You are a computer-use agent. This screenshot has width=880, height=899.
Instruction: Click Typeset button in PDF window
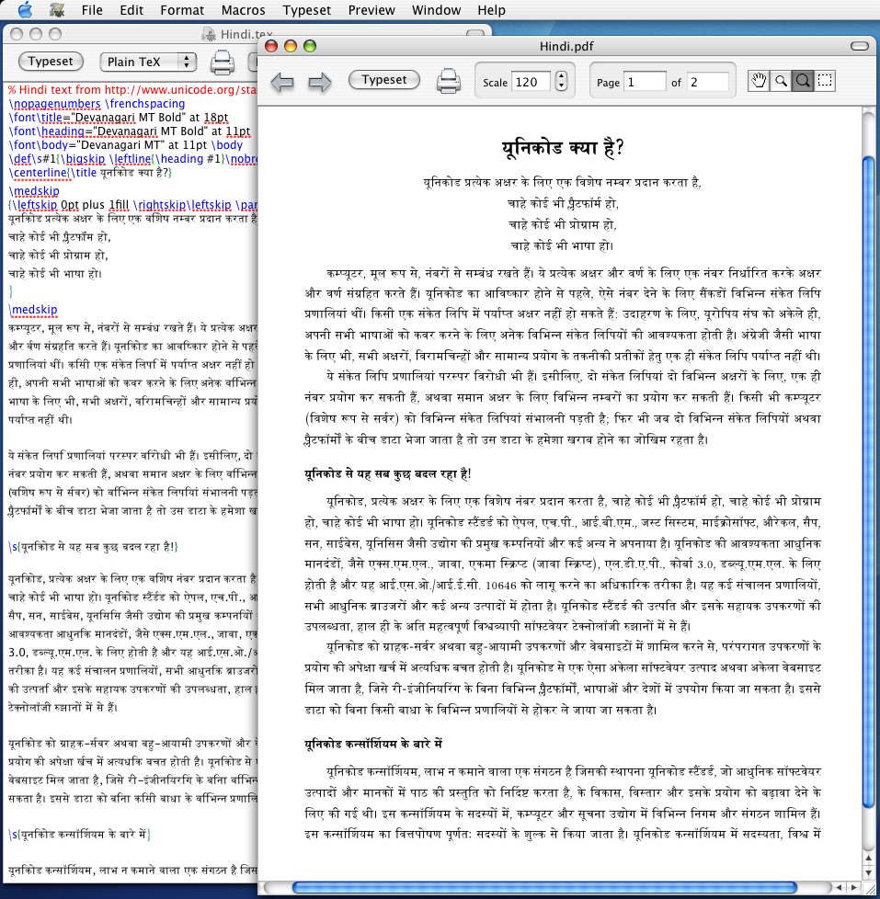click(x=383, y=80)
